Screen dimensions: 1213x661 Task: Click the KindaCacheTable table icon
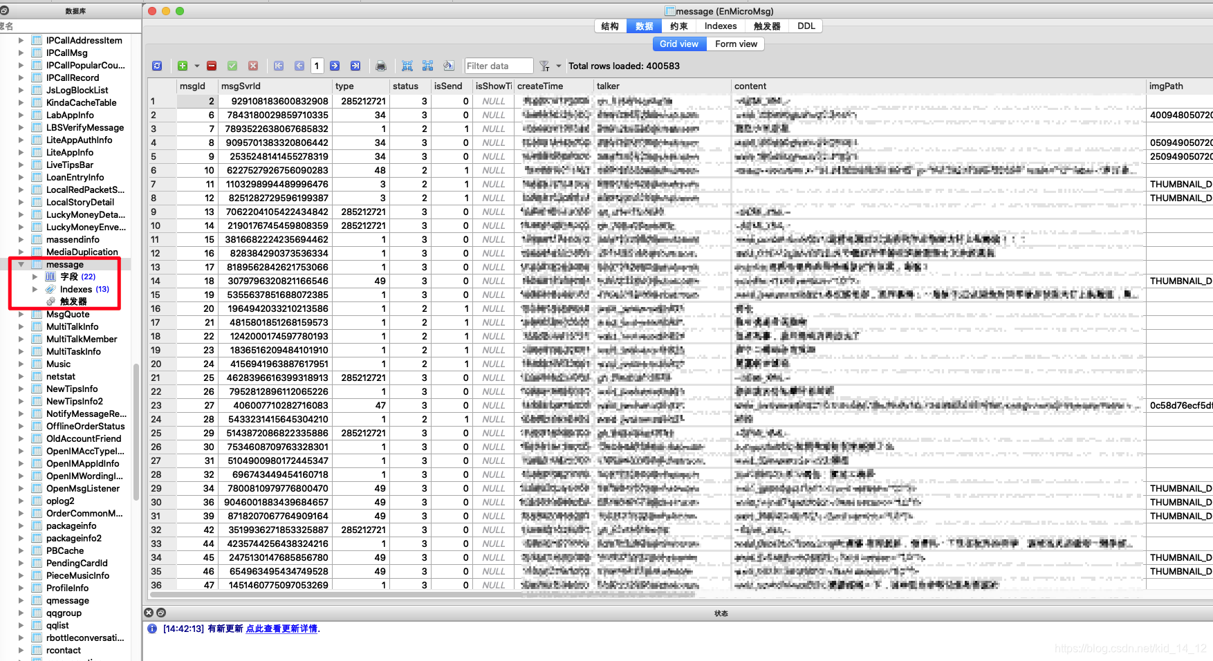(x=37, y=103)
